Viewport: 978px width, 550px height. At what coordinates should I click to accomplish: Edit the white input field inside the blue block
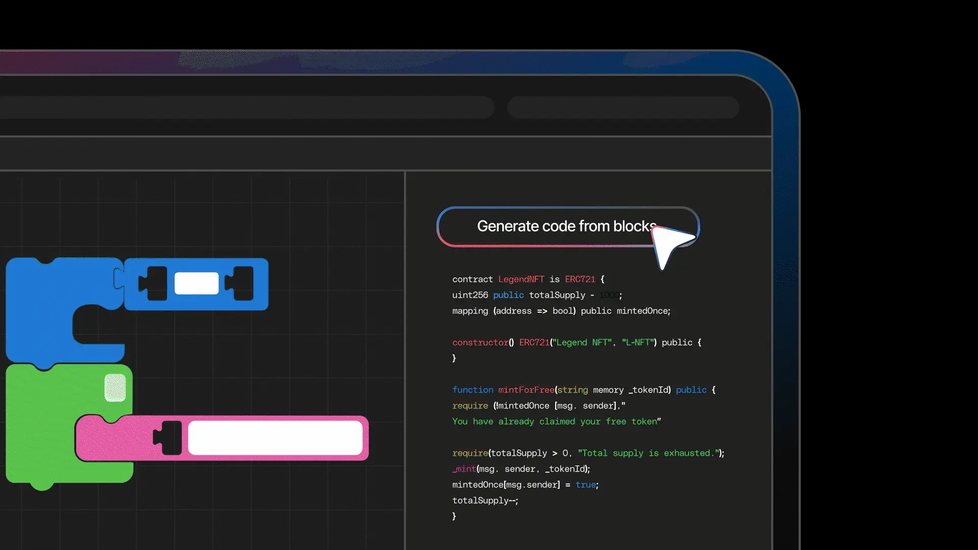pos(196,283)
